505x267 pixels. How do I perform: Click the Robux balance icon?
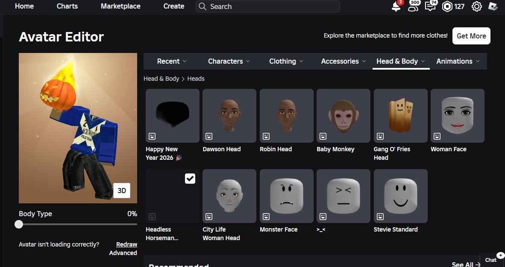click(x=447, y=7)
